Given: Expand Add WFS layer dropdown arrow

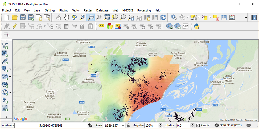Looking at the screenshot, I should point(10,92).
